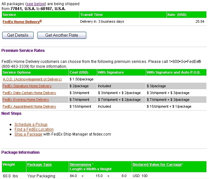Screen dimensions: 209x179
Task: Click the Ship a Package link
Action: tap(28, 134)
